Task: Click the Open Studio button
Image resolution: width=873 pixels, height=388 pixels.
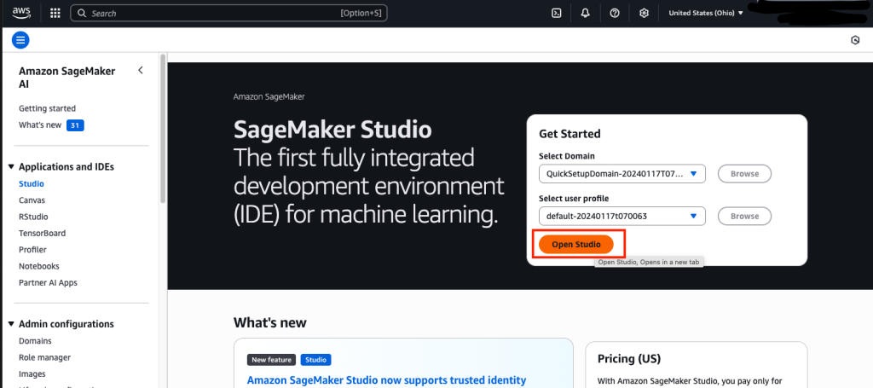Action: click(x=576, y=245)
